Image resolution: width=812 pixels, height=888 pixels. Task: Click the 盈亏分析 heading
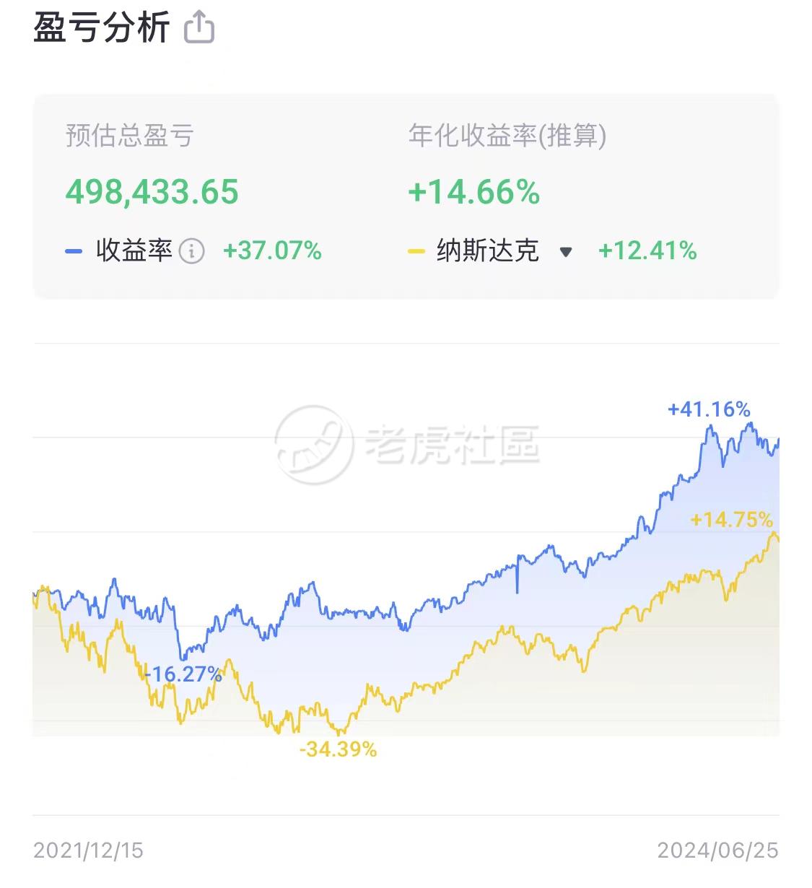point(101,27)
